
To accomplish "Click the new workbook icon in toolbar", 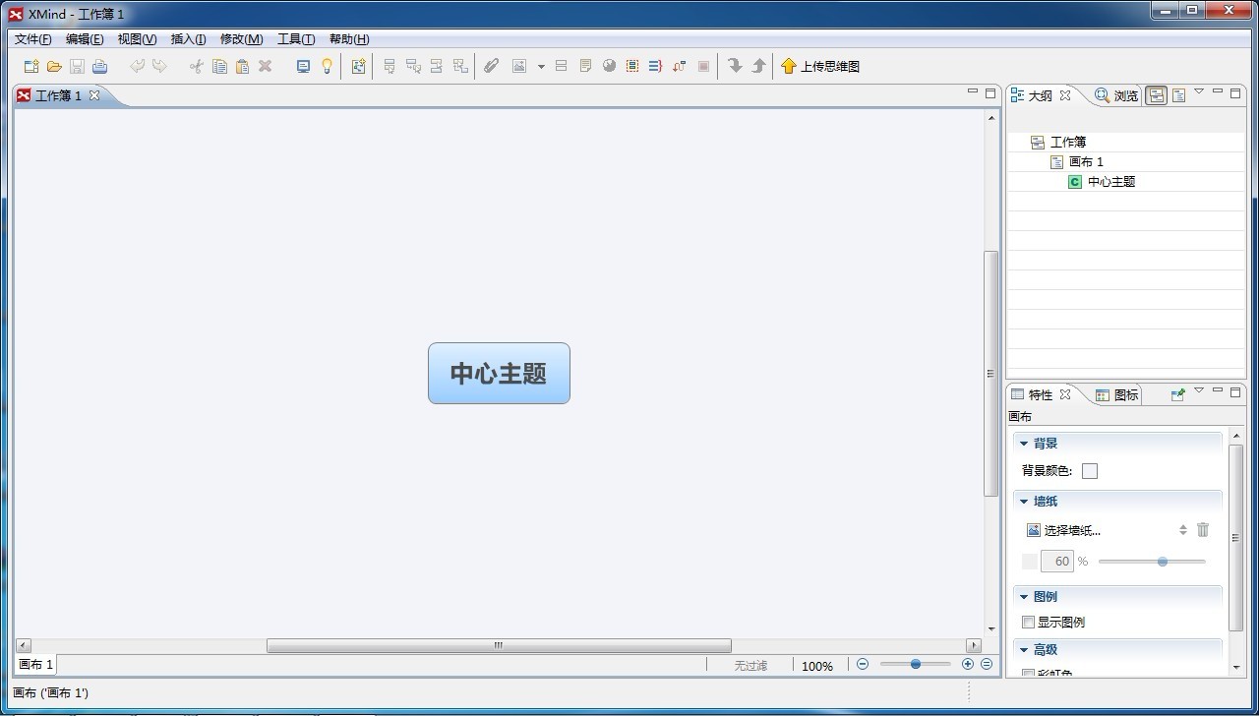I will pos(31,67).
